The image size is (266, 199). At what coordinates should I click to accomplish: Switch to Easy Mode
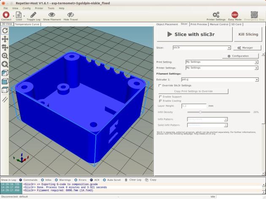click(235, 15)
